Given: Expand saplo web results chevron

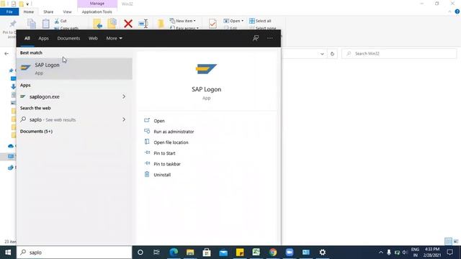Looking at the screenshot, I should [124, 119].
